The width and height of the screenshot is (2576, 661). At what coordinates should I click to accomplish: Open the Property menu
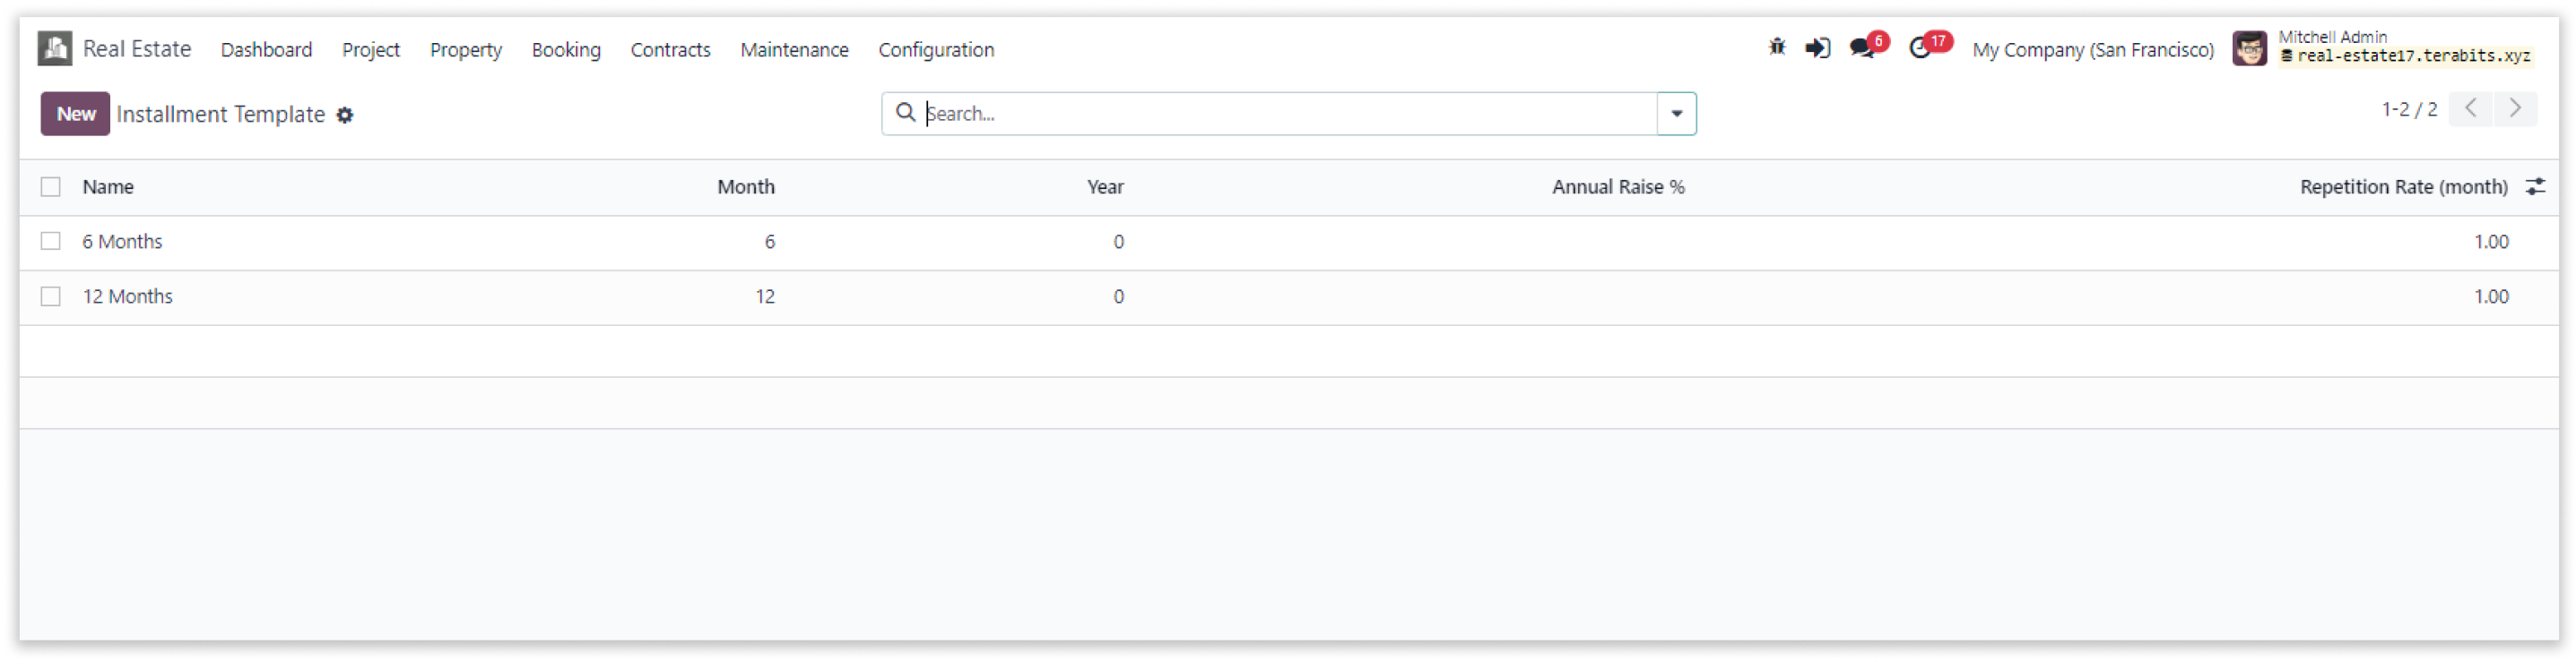pos(466,49)
